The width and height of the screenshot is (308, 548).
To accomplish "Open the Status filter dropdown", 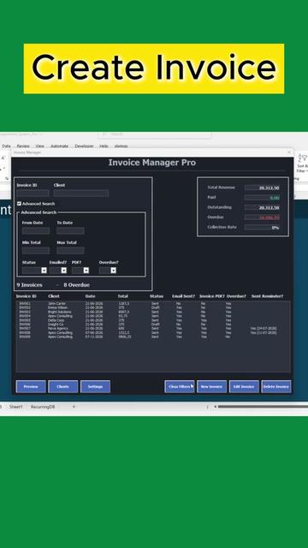I will (44, 271).
